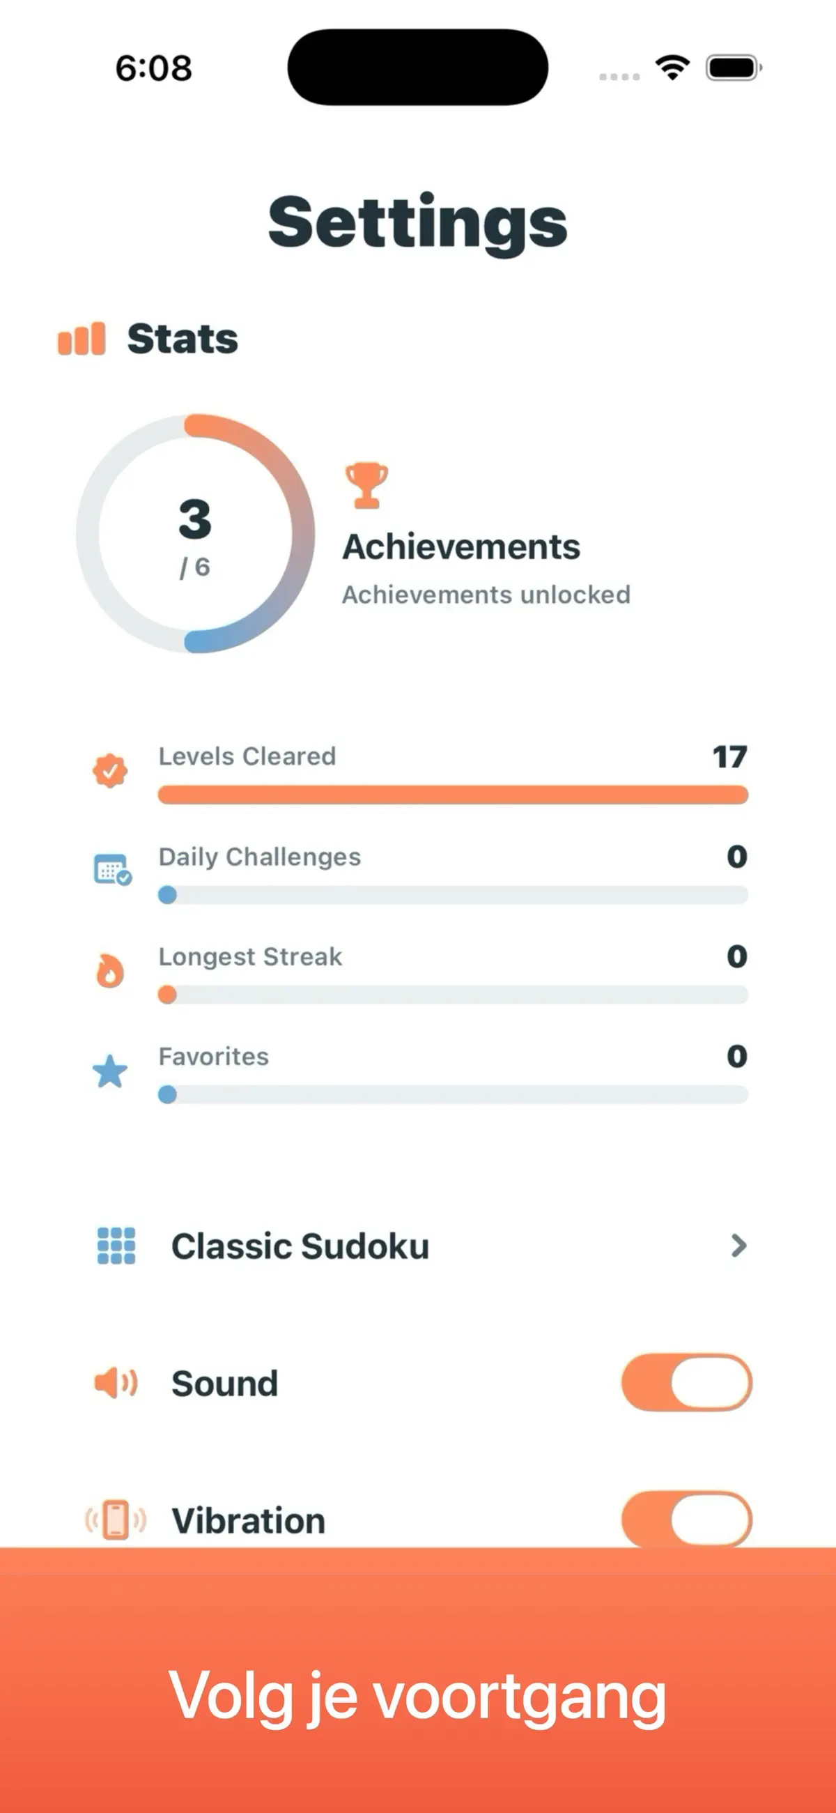Click the Longest Streak flame icon
The height and width of the screenshot is (1813, 836).
point(110,971)
